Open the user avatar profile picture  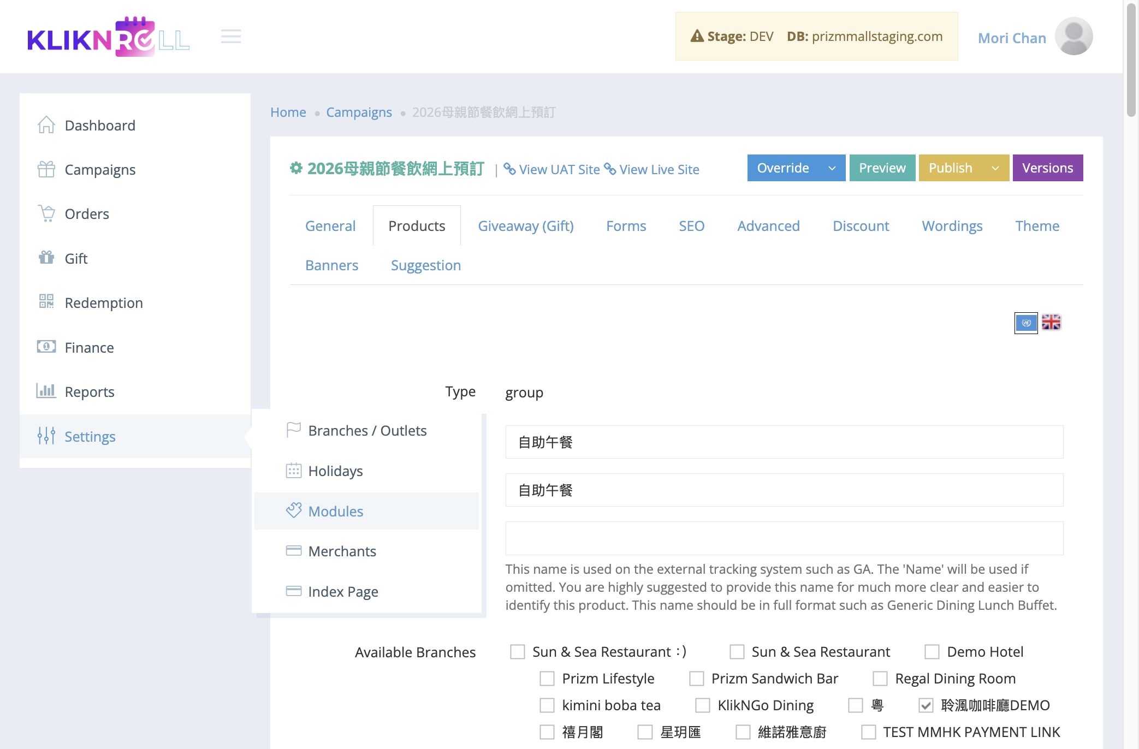1073,37
